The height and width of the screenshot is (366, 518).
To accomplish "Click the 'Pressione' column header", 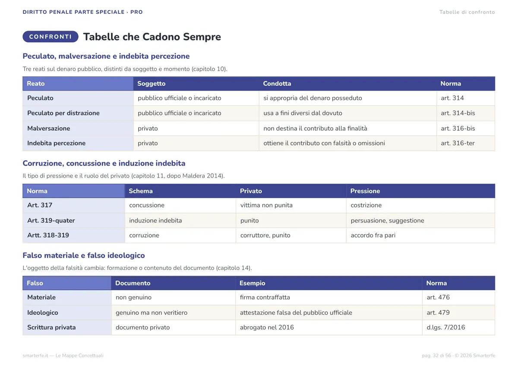I will (x=420, y=191).
